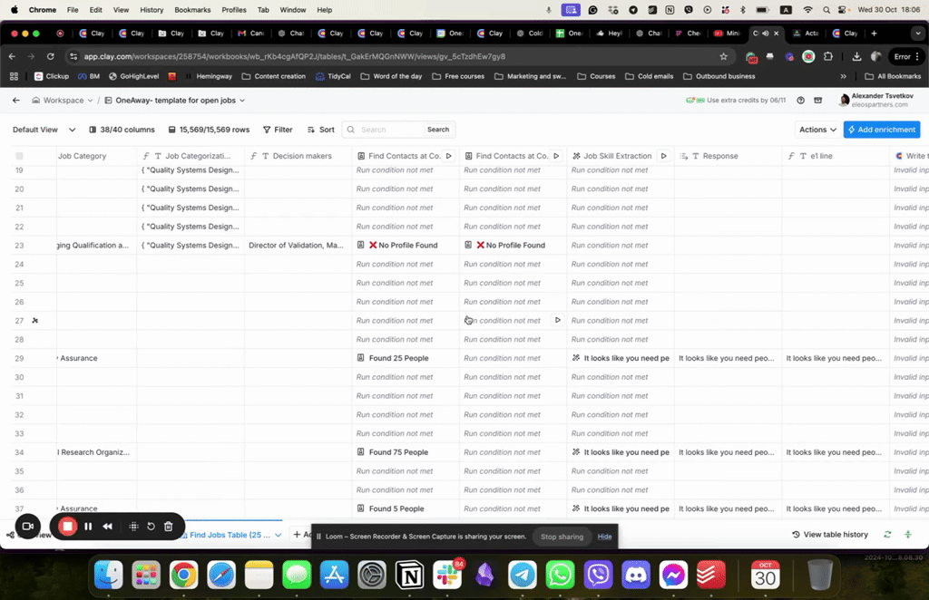This screenshot has height=600, width=929.
Task: Open the Filter options
Action: tap(278, 130)
